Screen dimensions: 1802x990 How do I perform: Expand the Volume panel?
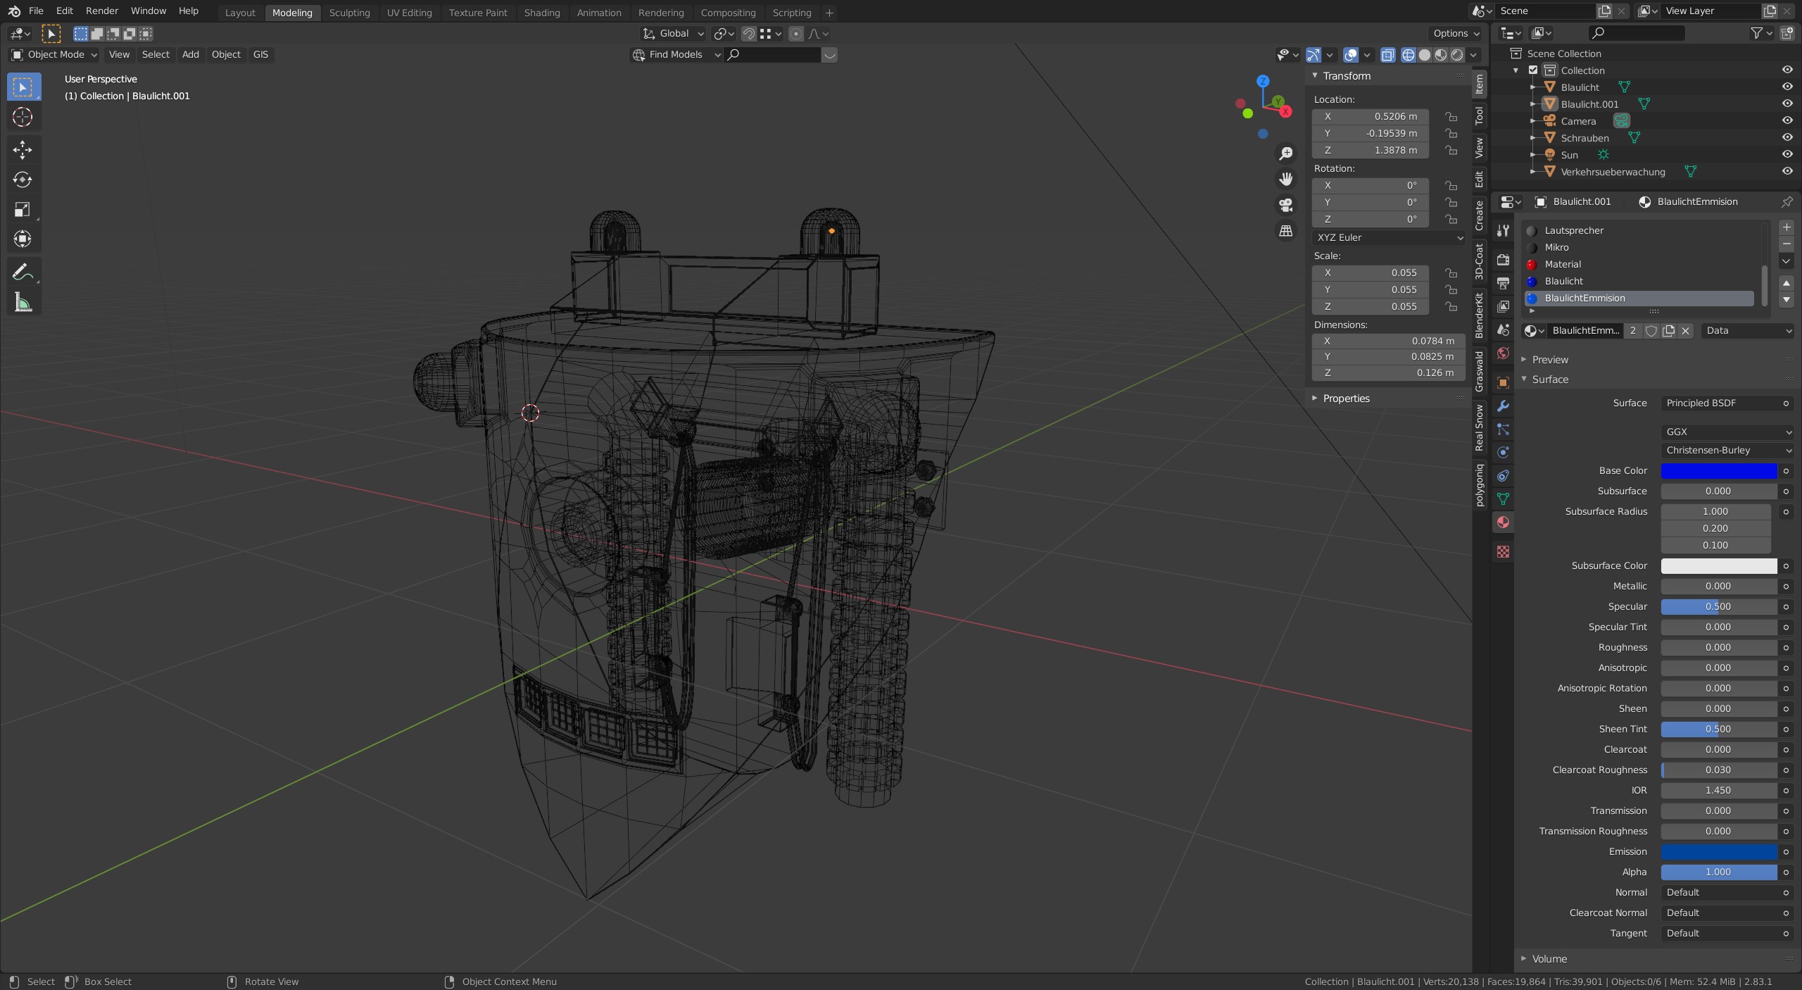click(1549, 959)
